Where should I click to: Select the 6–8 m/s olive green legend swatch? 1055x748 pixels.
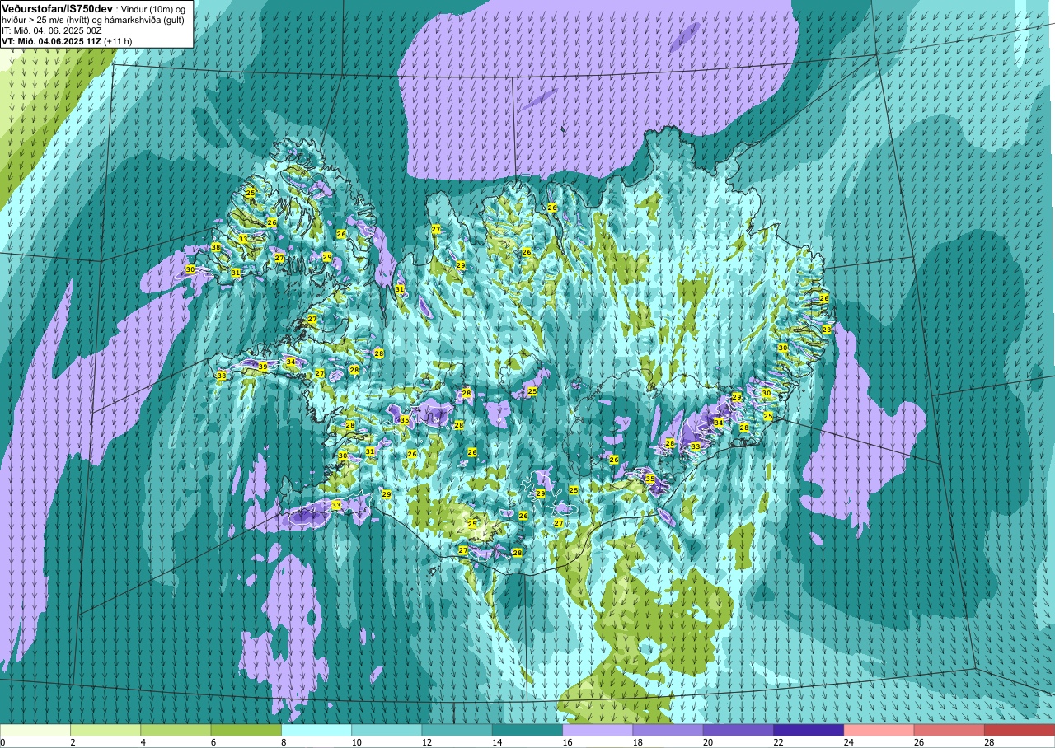pos(246,730)
